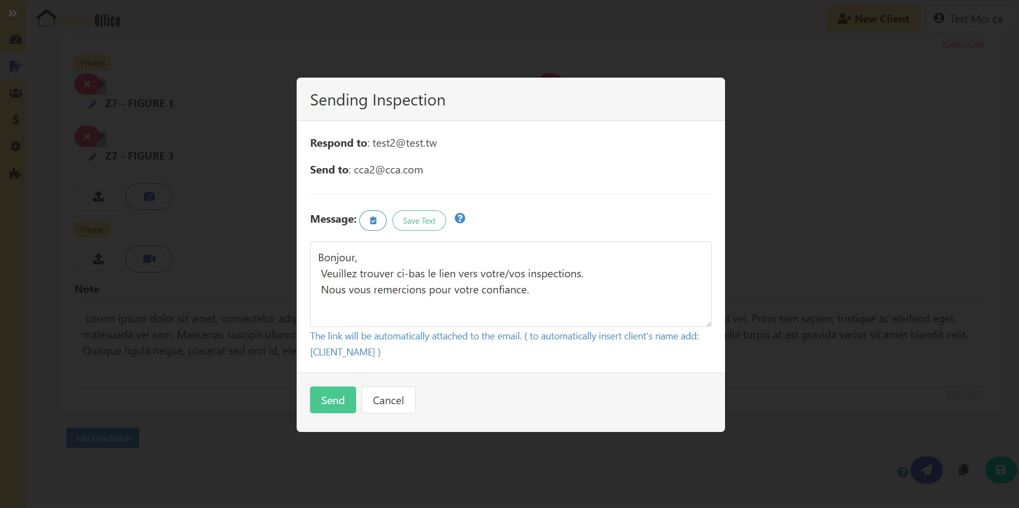Open the inspections edit icon in sidebar

[x=16, y=66]
